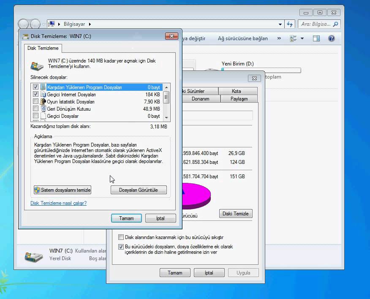Viewport: 370px width, 299px height.
Task: Open the Önceki Sürümler tab
Action: (x=200, y=91)
